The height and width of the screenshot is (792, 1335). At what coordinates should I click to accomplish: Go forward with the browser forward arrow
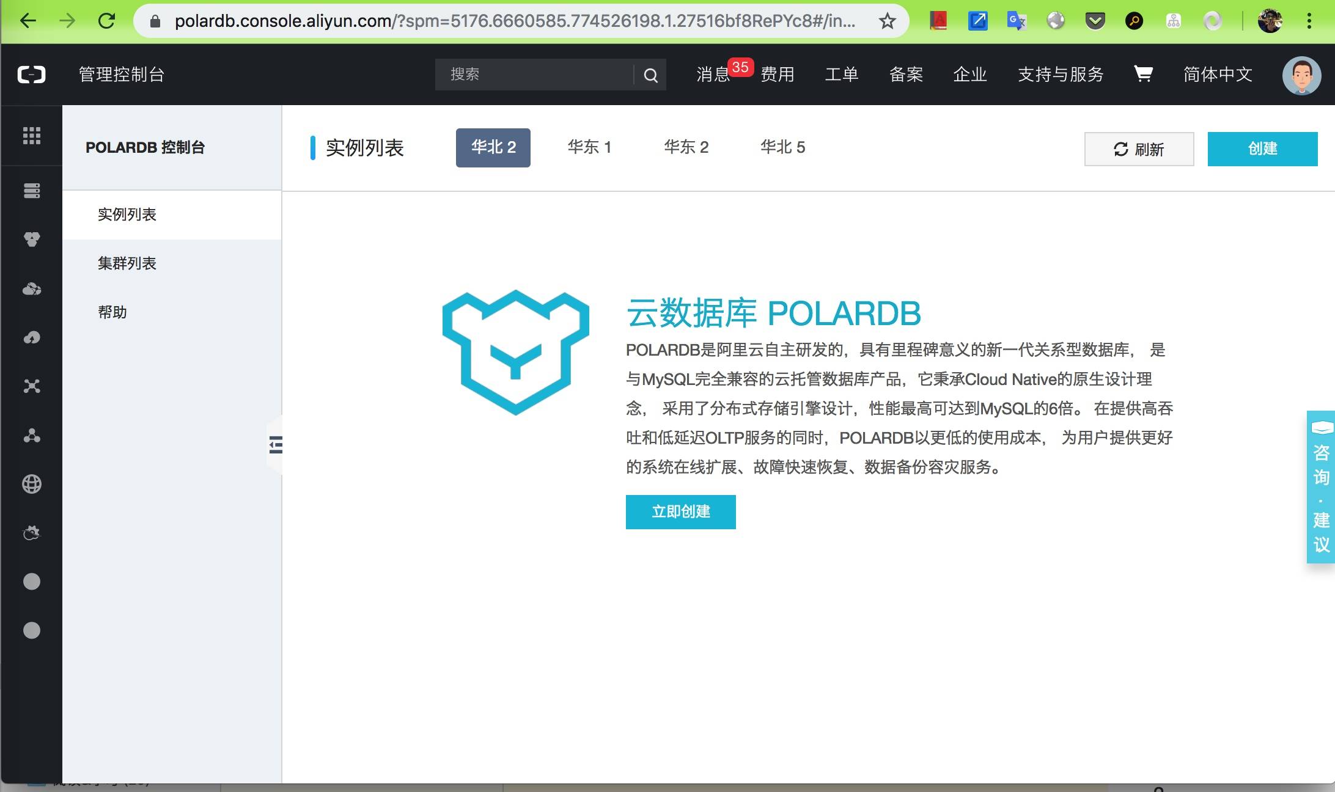click(x=67, y=21)
